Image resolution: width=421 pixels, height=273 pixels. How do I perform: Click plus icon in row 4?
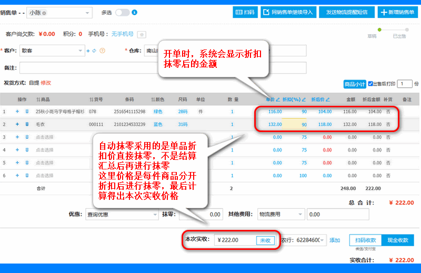coord(17,150)
